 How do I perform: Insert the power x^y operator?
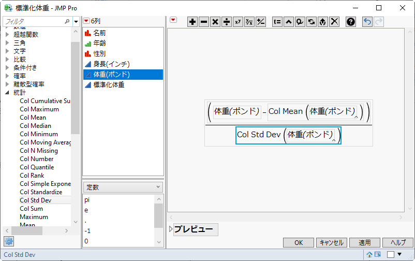(x=238, y=22)
